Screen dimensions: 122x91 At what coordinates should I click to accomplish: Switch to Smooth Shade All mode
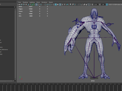56,5
